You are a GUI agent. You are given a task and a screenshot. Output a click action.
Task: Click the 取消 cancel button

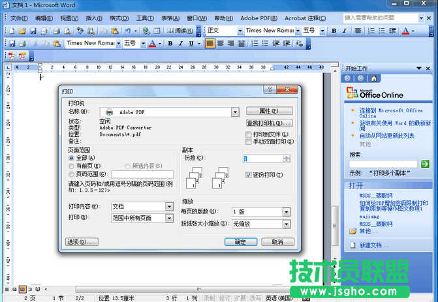[277, 242]
